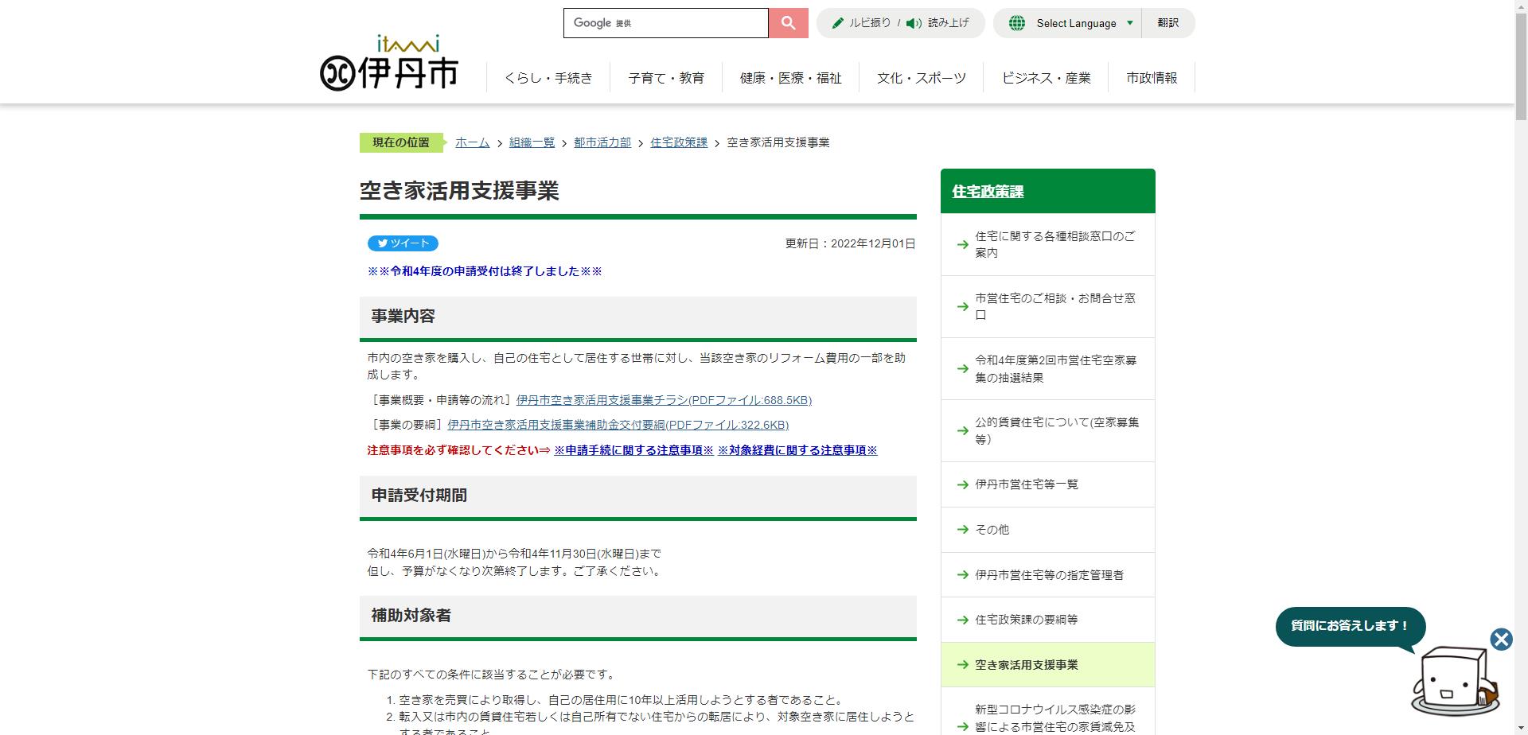Click the 質問にお答えします speech bubble

tap(1350, 626)
